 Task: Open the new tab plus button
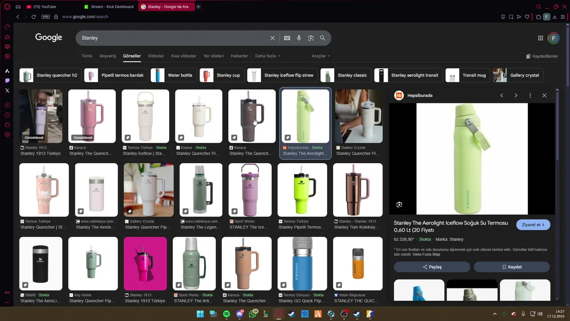[x=198, y=7]
